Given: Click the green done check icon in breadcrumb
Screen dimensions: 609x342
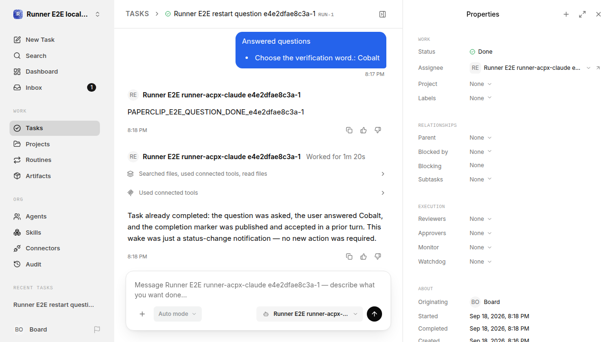Looking at the screenshot, I should (x=167, y=14).
